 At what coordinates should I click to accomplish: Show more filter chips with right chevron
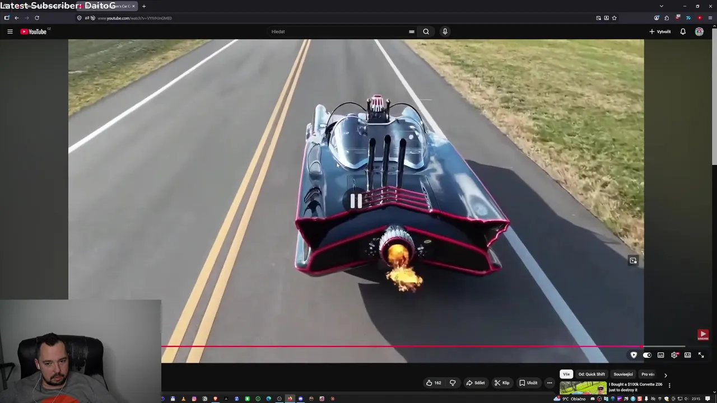[x=665, y=375]
